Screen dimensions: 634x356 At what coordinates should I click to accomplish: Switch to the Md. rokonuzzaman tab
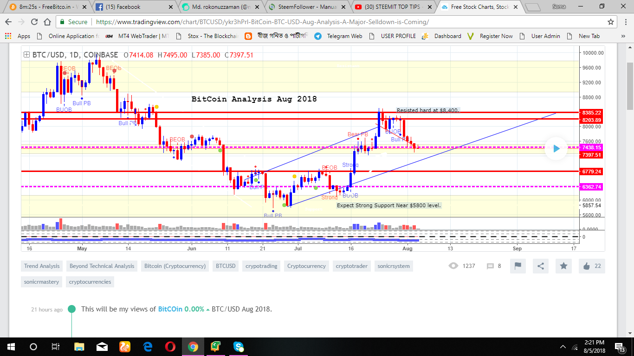click(x=220, y=7)
